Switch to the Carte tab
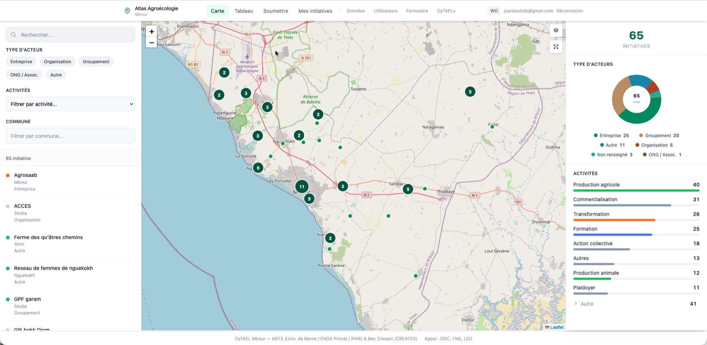707x345 pixels. coord(217,11)
